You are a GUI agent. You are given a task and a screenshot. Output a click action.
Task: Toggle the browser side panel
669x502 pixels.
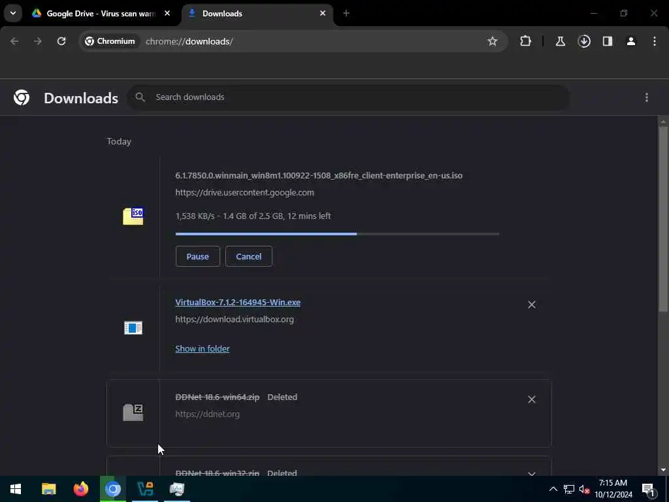pos(608,41)
